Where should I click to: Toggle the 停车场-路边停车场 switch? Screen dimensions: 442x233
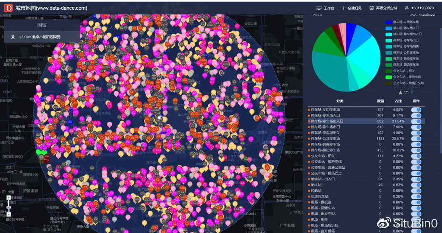[x=416, y=150]
